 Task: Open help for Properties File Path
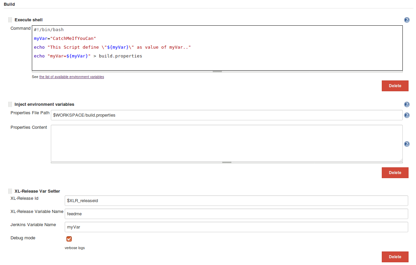[407, 115]
